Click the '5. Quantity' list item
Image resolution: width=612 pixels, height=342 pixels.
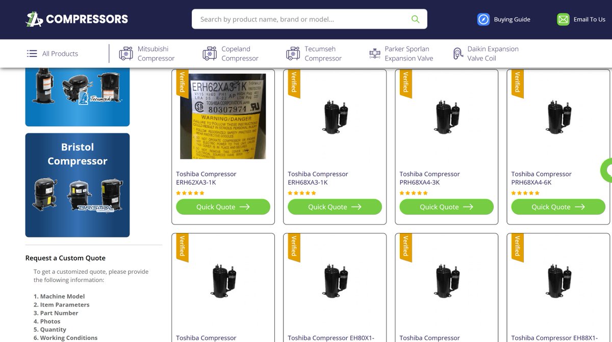coord(50,330)
